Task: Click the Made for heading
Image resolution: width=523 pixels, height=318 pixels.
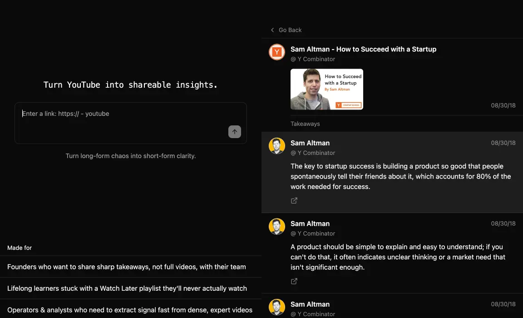Action: pyautogui.click(x=20, y=248)
